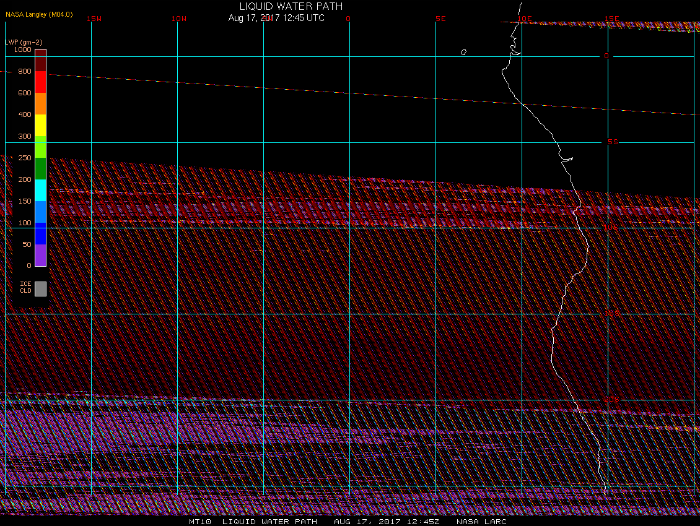The height and width of the screenshot is (526, 700).
Task: Click the 5E longitude label
Action: (x=440, y=19)
